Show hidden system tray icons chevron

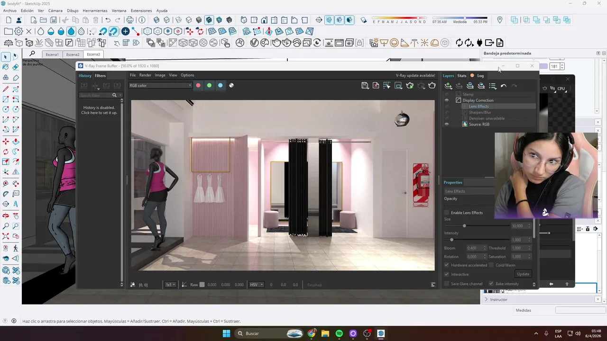point(536,333)
